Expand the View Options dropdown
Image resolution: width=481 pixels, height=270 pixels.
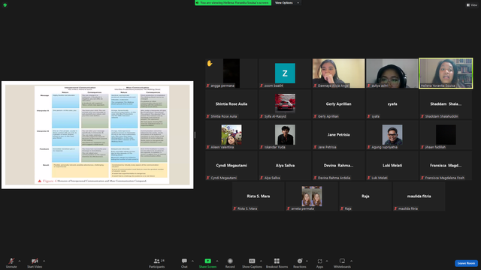(x=287, y=3)
